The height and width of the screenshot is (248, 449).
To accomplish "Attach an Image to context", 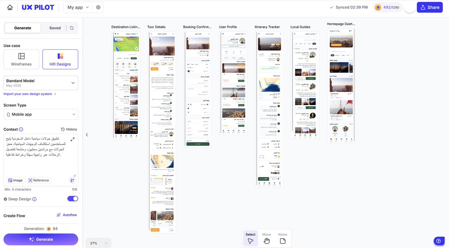I will click(x=16, y=180).
